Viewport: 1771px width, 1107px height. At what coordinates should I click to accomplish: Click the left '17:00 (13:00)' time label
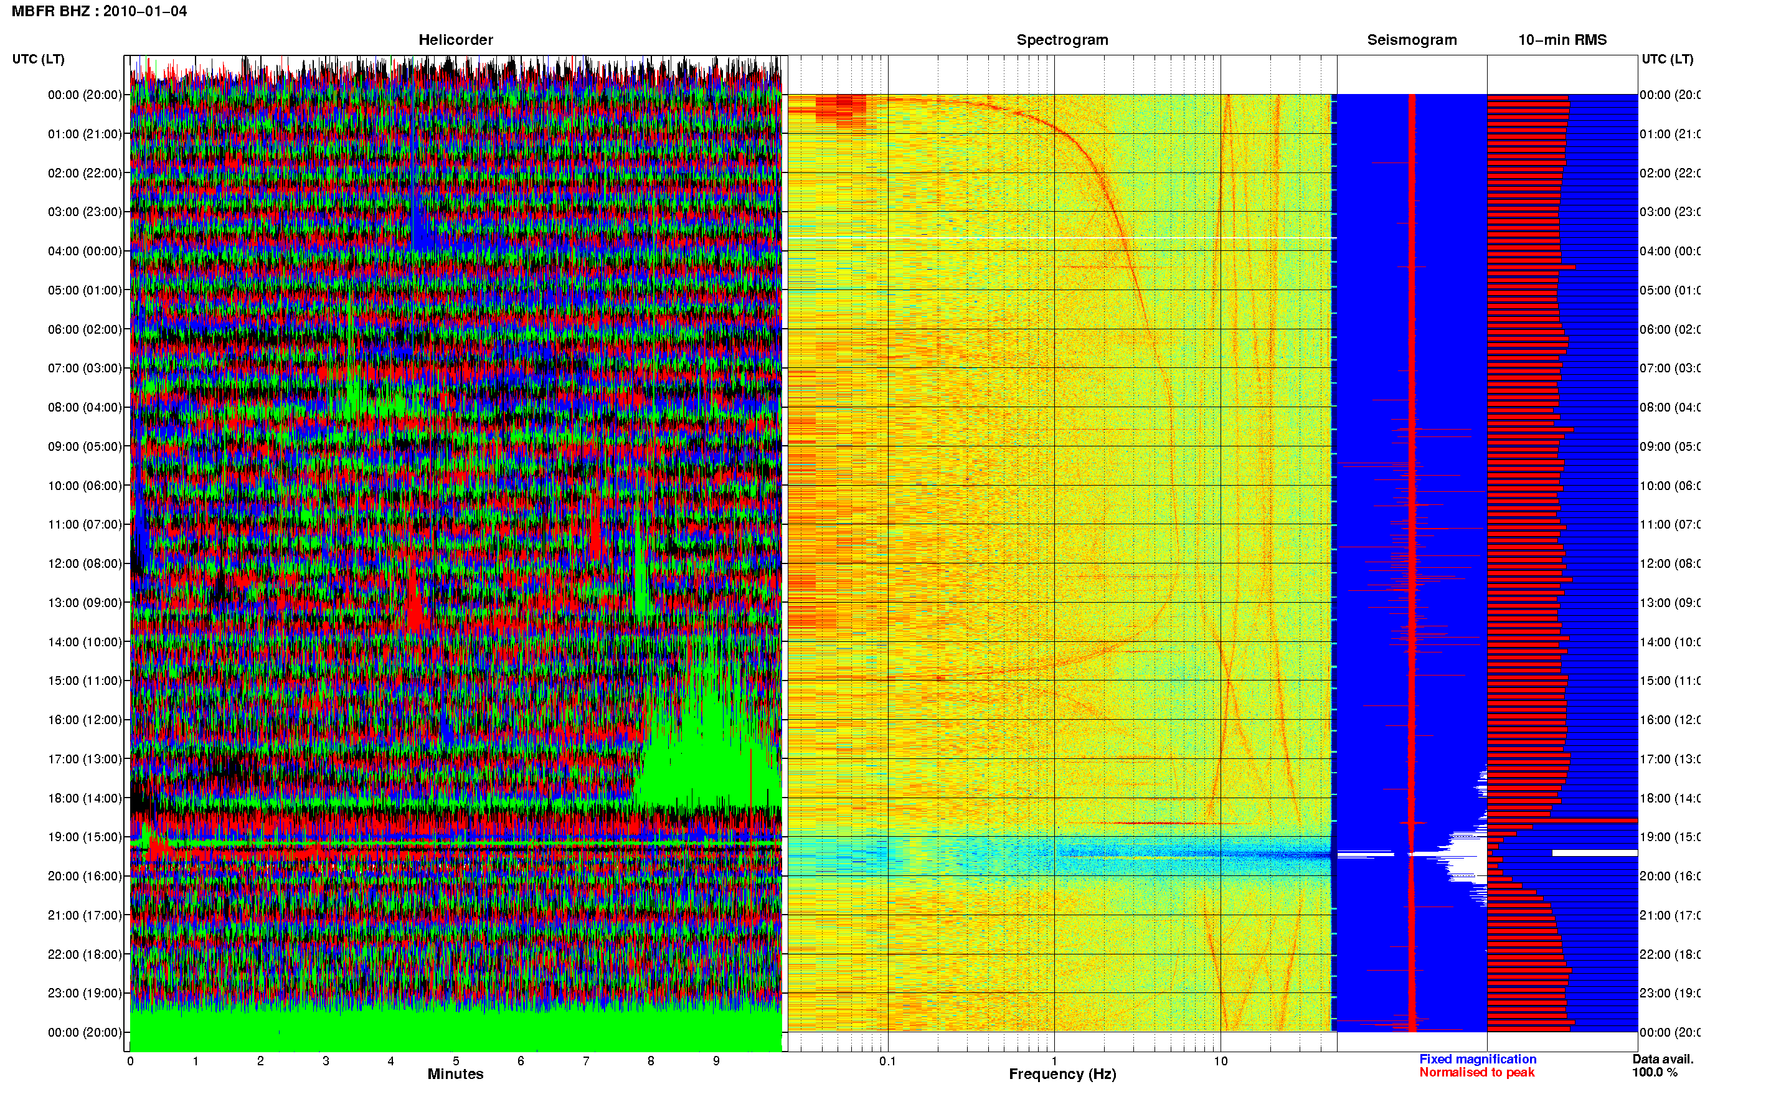85,759
